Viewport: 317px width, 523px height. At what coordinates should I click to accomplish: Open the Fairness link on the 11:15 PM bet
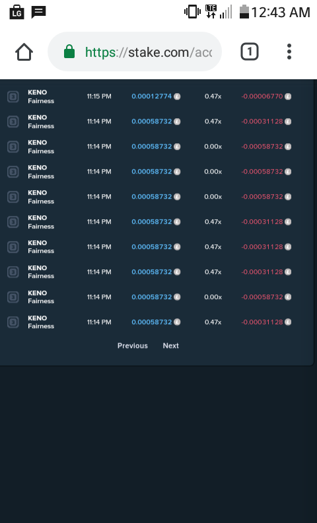click(41, 101)
